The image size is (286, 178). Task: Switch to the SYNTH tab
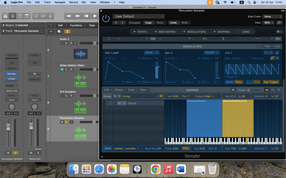[140, 32]
